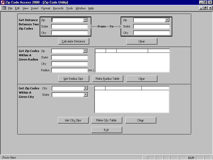The image size is (213, 160).
Task: Click Clear next to Make City Table
Action: click(141, 120)
